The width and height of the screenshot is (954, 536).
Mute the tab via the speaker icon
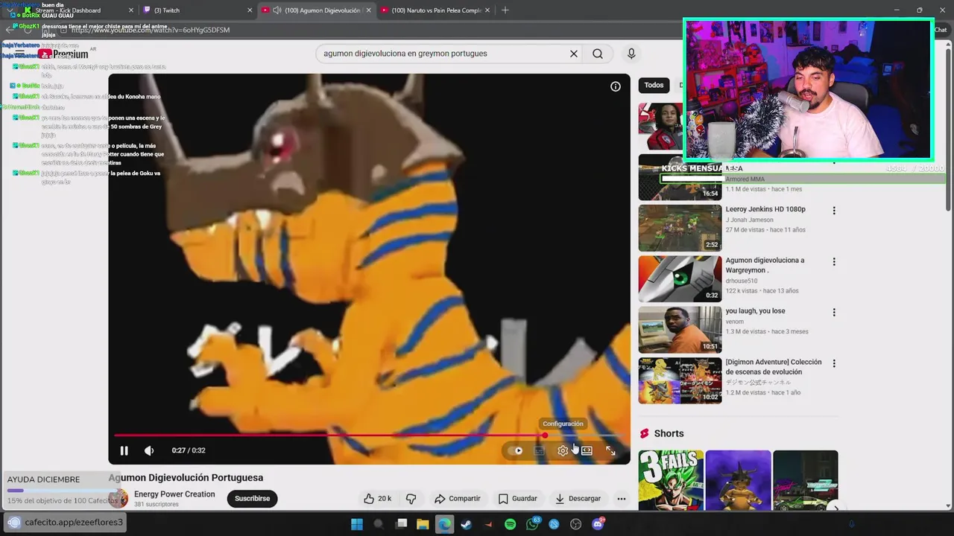point(277,10)
